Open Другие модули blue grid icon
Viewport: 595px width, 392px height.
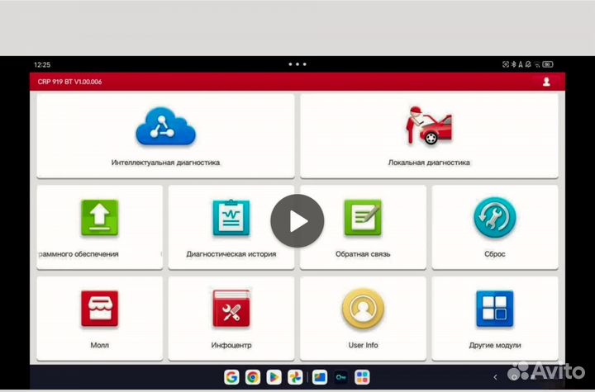click(494, 309)
